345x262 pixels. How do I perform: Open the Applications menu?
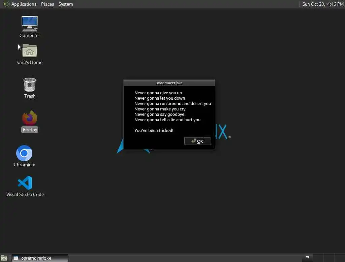point(24,4)
